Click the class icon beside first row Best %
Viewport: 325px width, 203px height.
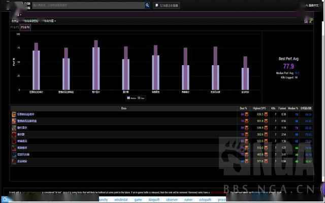click(x=246, y=114)
